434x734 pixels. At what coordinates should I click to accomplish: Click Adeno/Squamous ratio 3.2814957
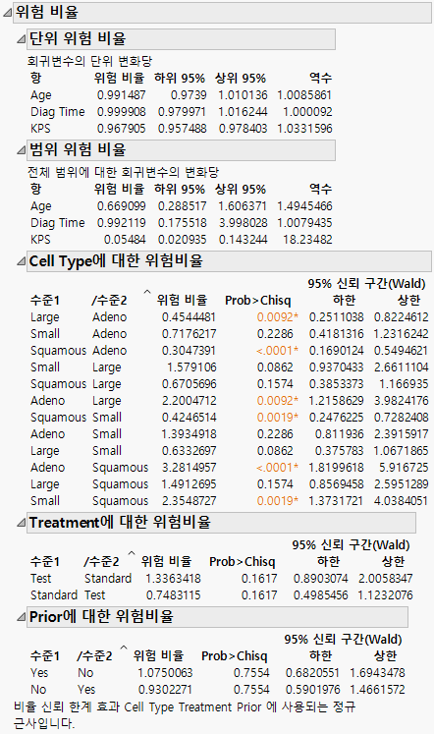coord(189,468)
